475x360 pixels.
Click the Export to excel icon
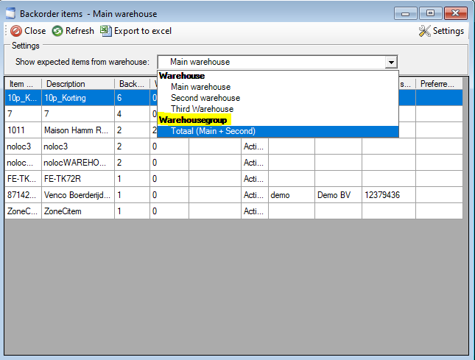coord(106,31)
